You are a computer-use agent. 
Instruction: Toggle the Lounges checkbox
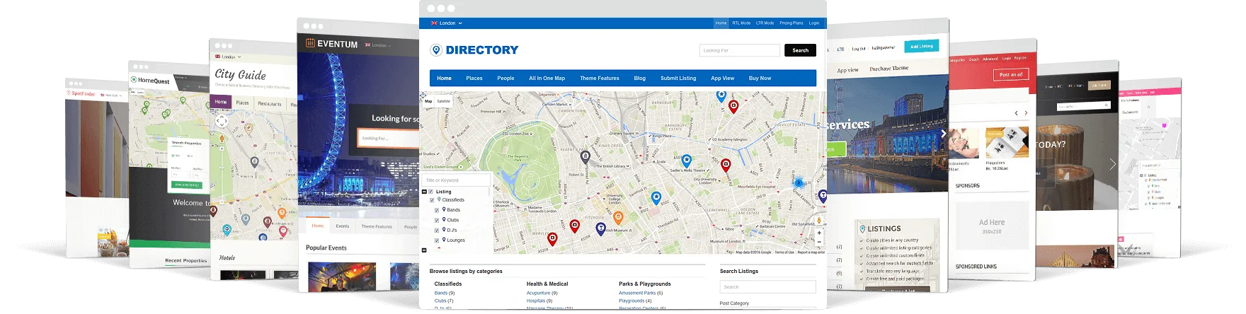pyautogui.click(x=437, y=240)
